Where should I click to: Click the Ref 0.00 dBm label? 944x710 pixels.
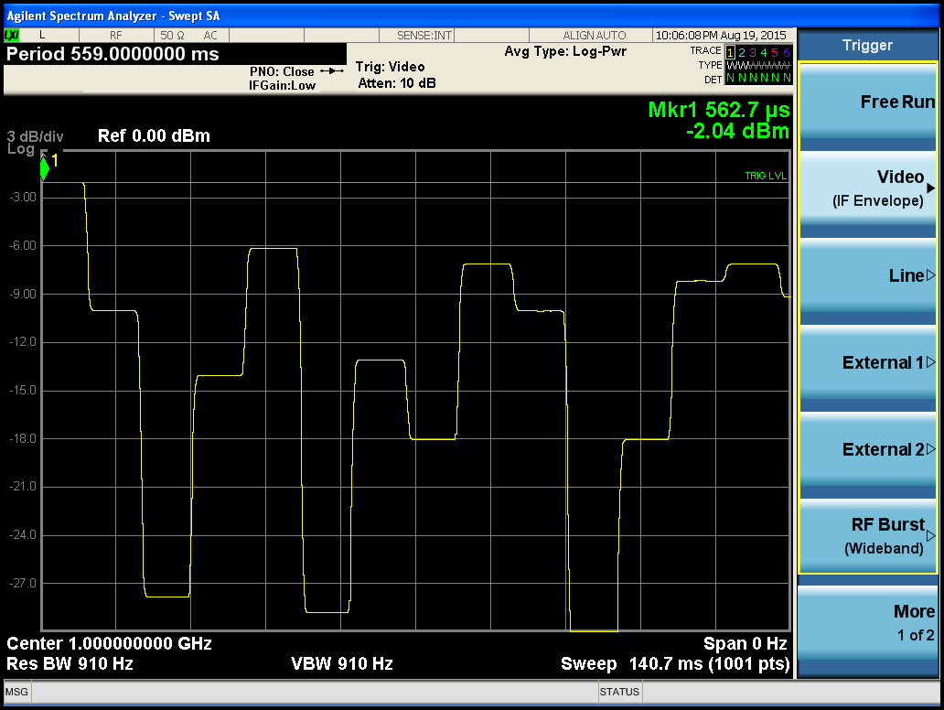click(154, 136)
